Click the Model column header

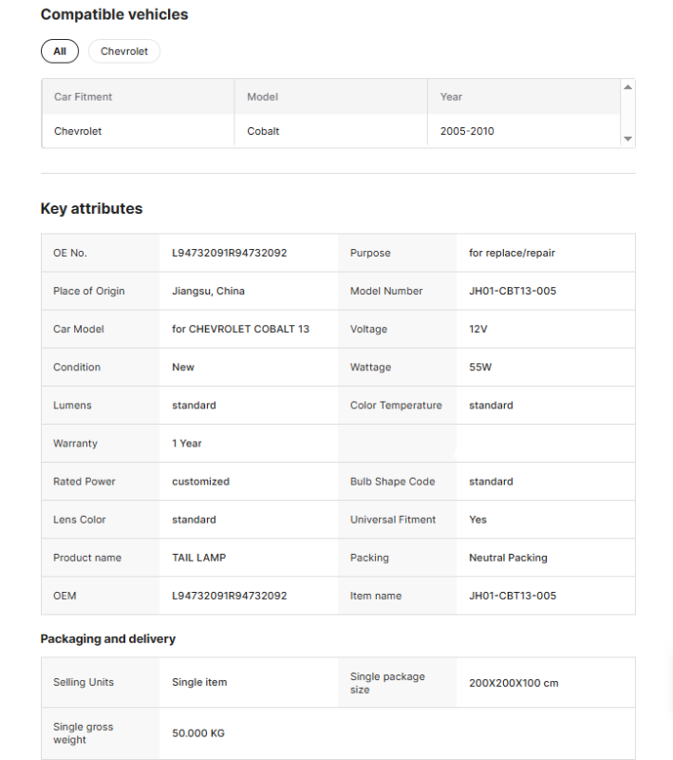(x=262, y=97)
